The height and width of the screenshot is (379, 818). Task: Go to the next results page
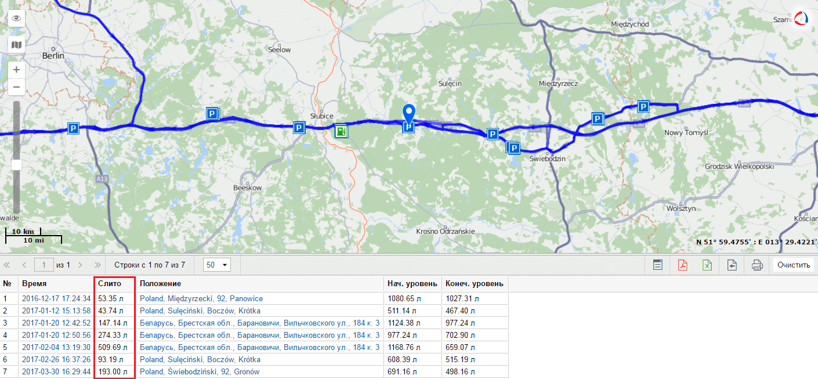click(80, 265)
